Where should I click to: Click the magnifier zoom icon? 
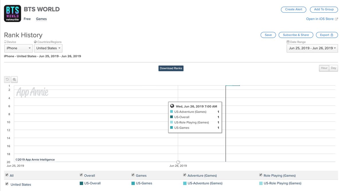coord(14,79)
